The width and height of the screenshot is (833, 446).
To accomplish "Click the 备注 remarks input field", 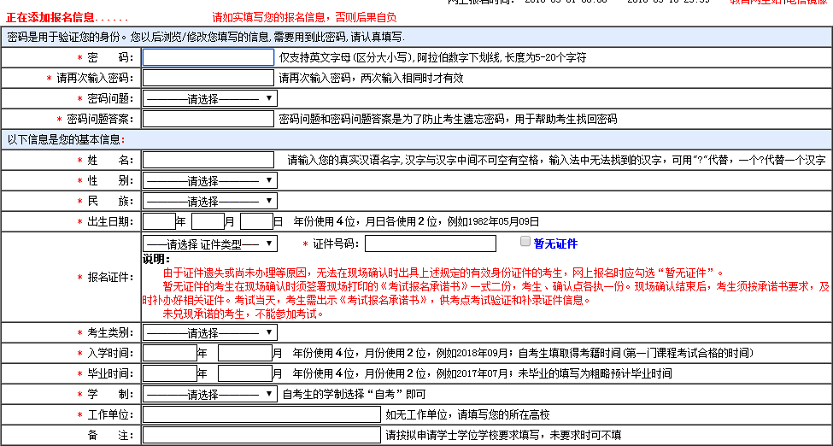I will point(262,435).
